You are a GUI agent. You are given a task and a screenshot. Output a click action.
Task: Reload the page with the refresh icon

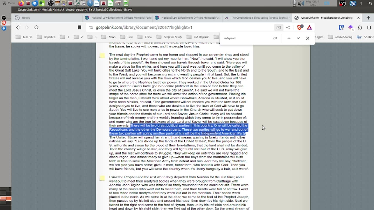click(37, 27)
